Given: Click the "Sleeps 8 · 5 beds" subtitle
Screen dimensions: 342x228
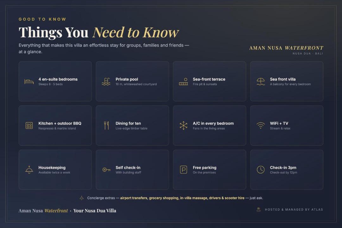Looking at the screenshot, I should [51, 84].
